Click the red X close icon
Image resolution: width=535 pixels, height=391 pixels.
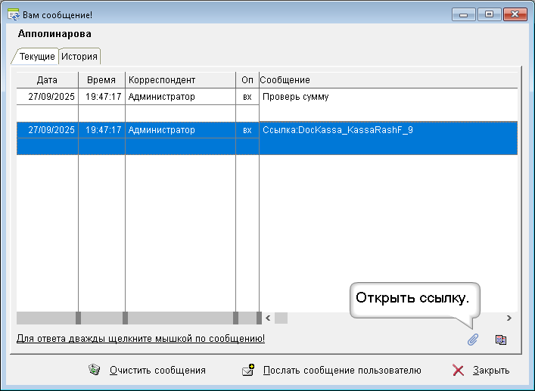tap(458, 371)
